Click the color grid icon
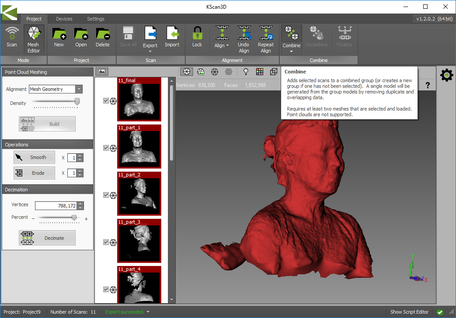Screen dimensions: 456x318 [260, 72]
